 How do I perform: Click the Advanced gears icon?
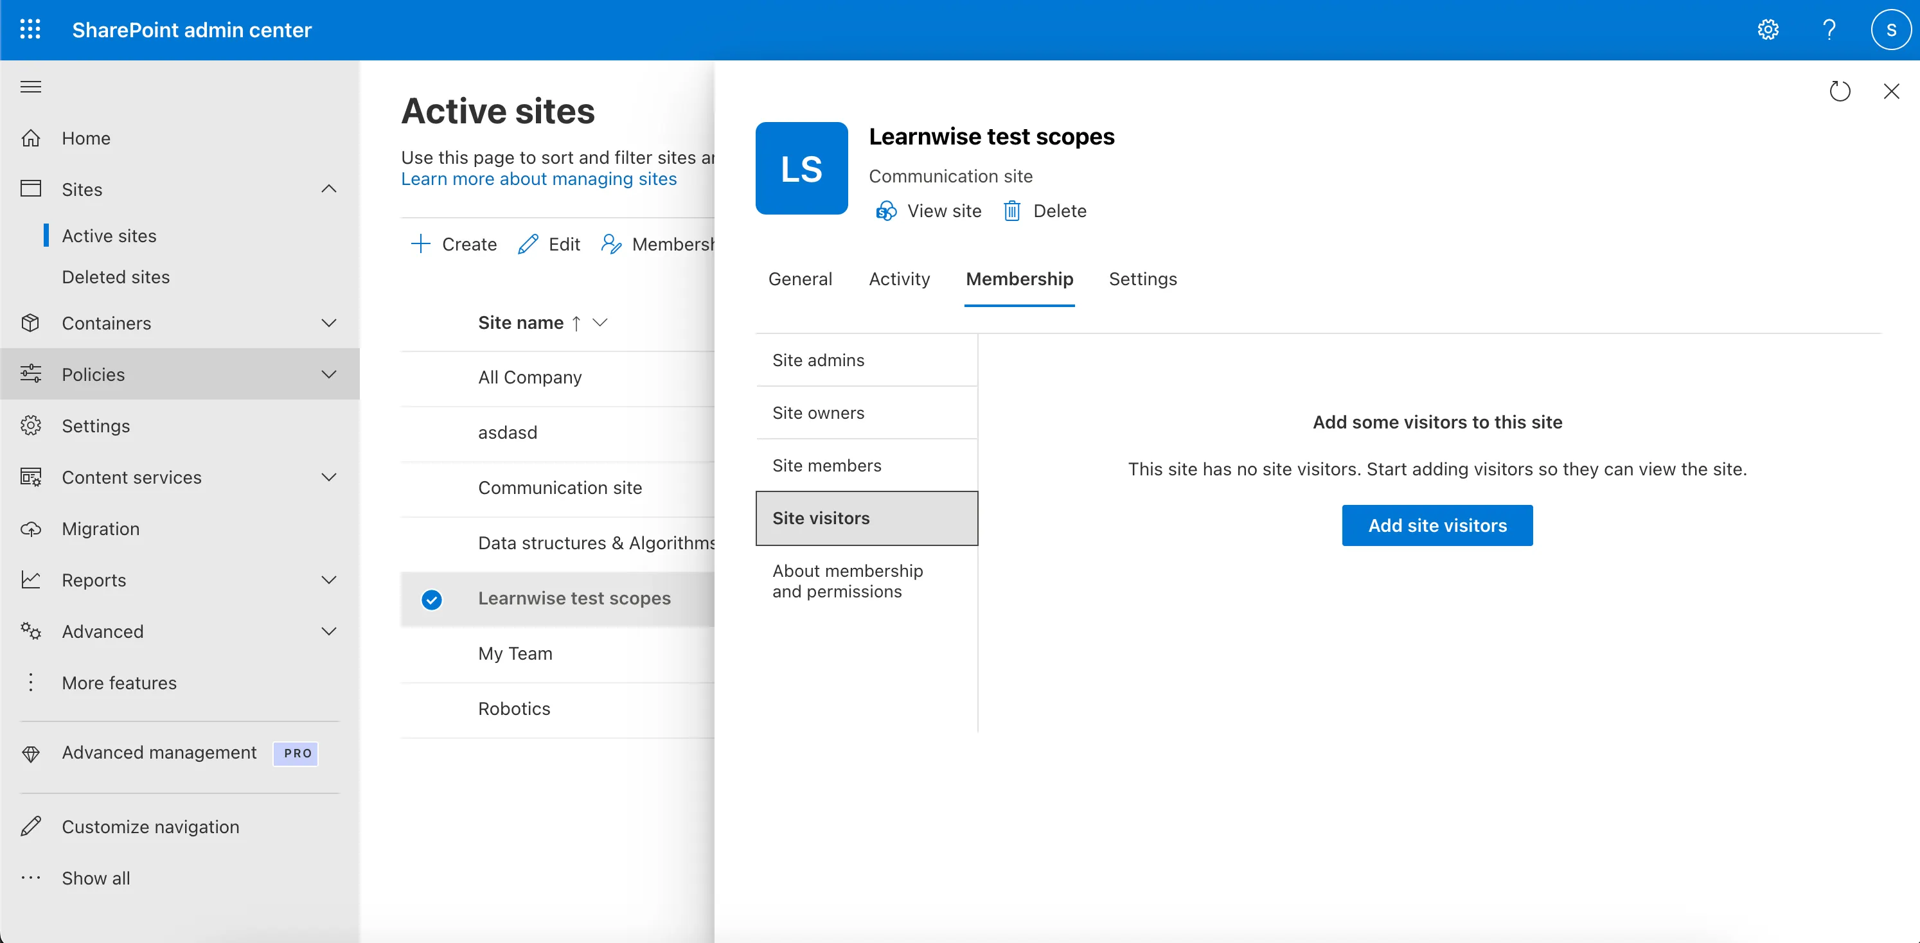pos(31,631)
